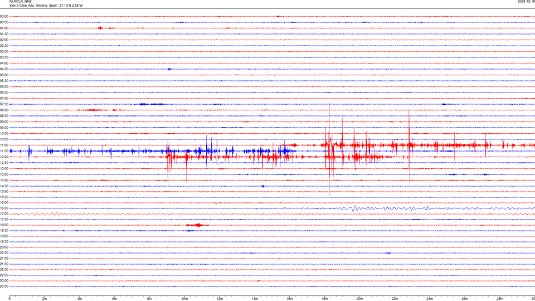535x301 pixels.
Task: Click the 0 minute axis label
Action: click(9, 299)
